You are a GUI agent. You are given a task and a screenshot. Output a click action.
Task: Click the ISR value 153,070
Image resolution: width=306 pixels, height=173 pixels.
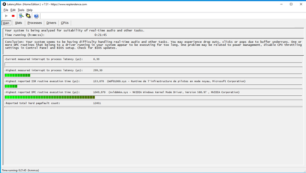pyautogui.click(x=98, y=81)
